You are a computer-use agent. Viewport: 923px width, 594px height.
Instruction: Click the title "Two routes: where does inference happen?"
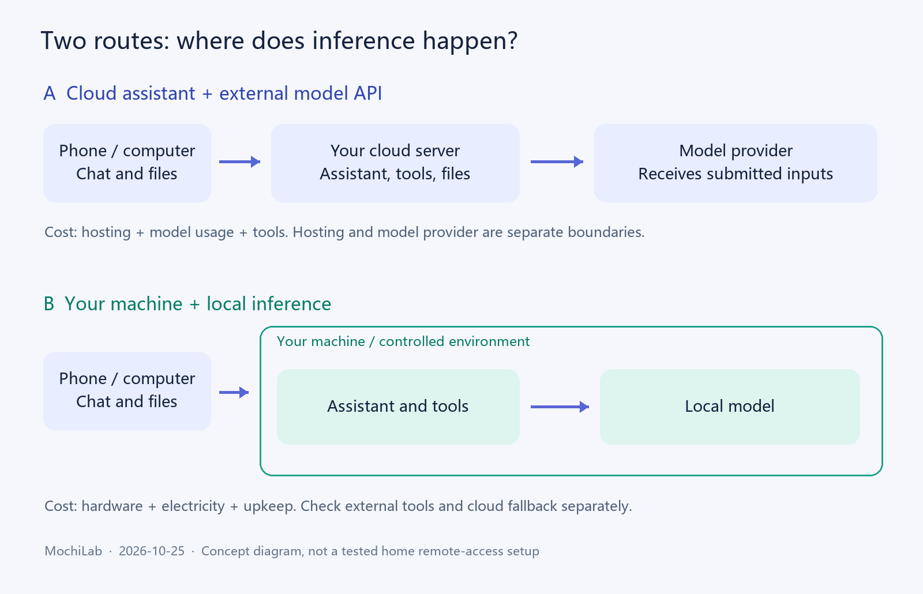tap(279, 41)
